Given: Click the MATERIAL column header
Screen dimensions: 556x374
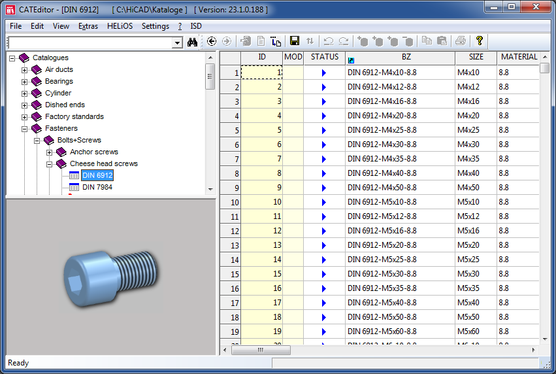Looking at the screenshot, I should click(519, 58).
